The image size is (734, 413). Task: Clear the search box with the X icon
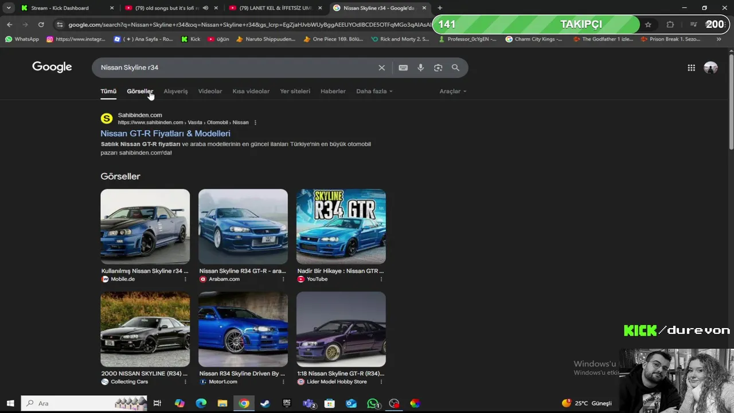(381, 68)
